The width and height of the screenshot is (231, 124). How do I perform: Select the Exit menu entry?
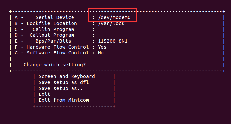(x=44, y=94)
